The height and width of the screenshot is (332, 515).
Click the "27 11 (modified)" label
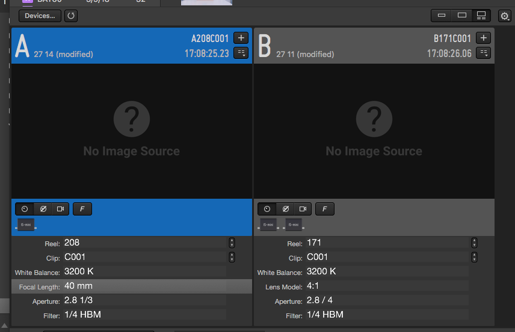305,54
